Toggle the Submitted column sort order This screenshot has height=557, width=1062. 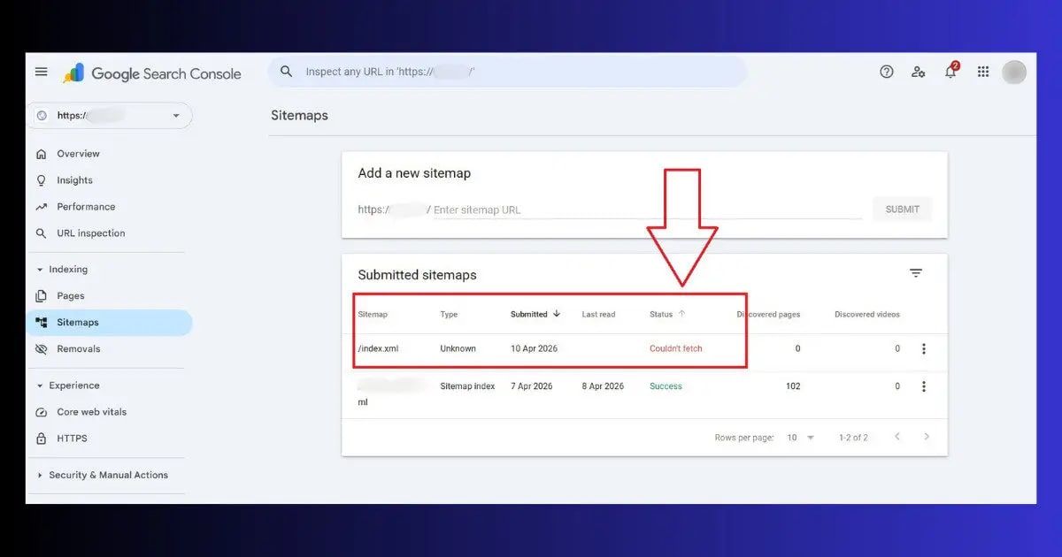pos(535,314)
